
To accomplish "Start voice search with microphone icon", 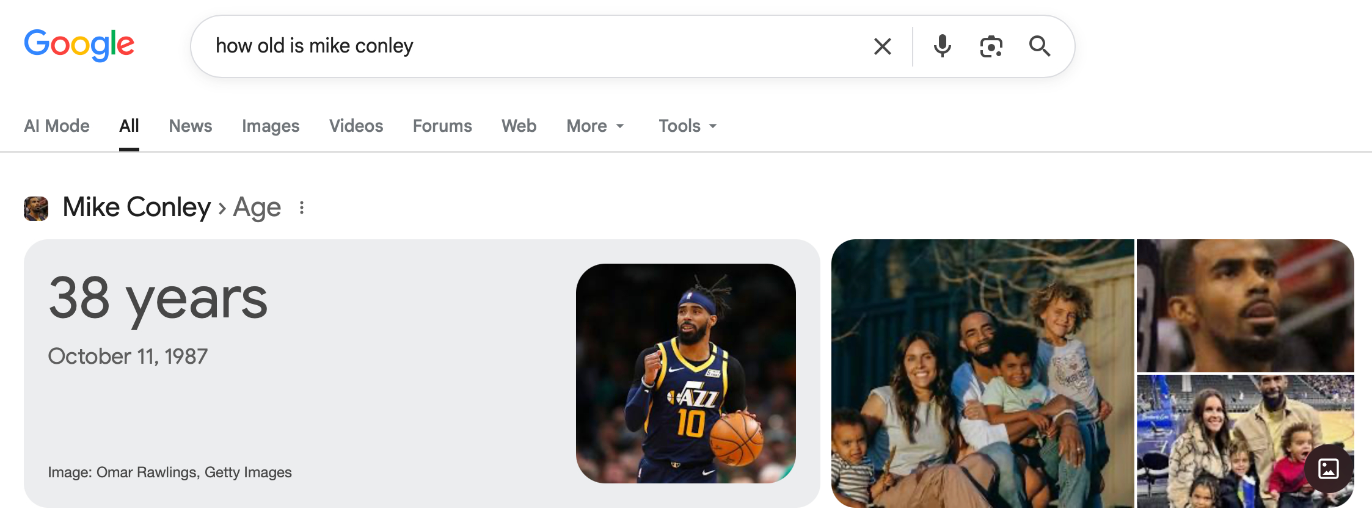I will [x=942, y=46].
